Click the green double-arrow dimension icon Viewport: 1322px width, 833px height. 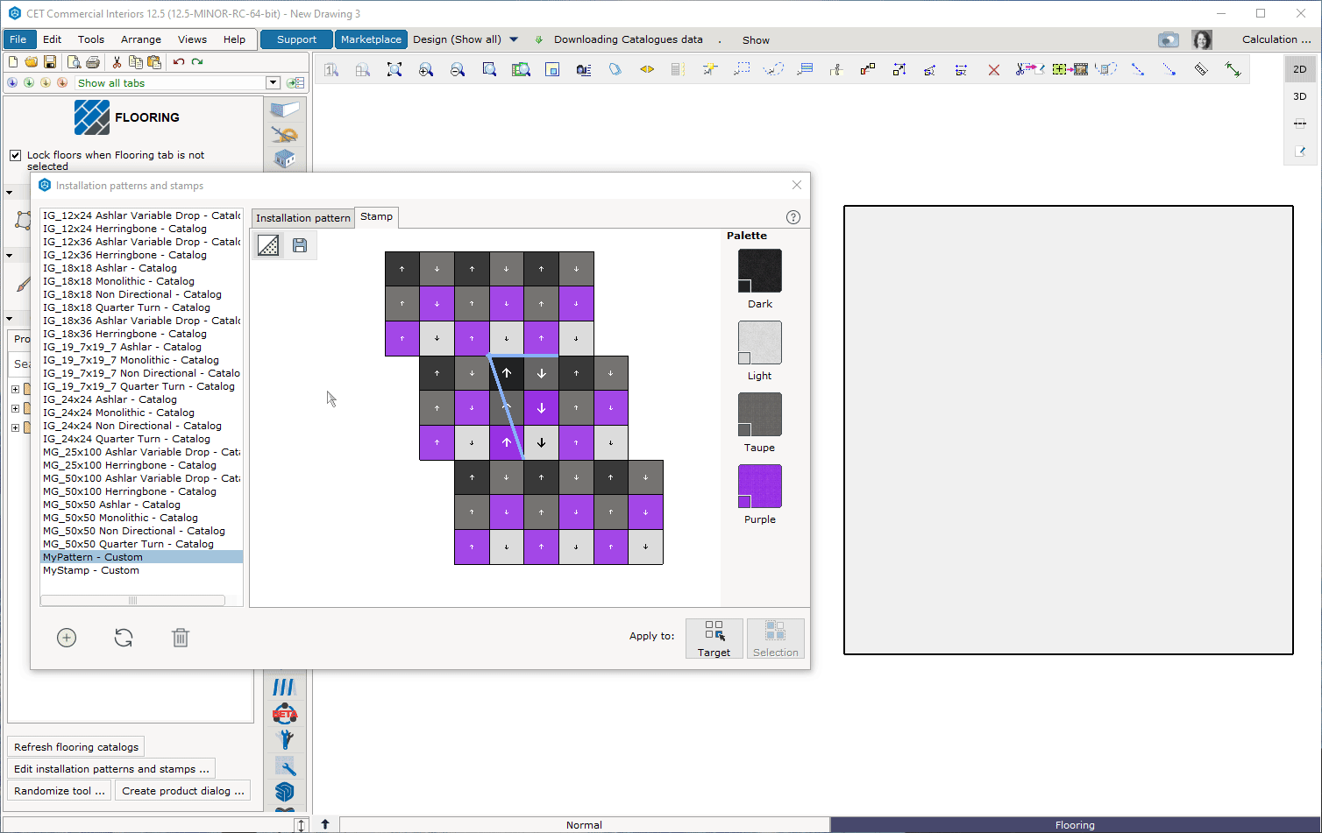pos(1233,69)
